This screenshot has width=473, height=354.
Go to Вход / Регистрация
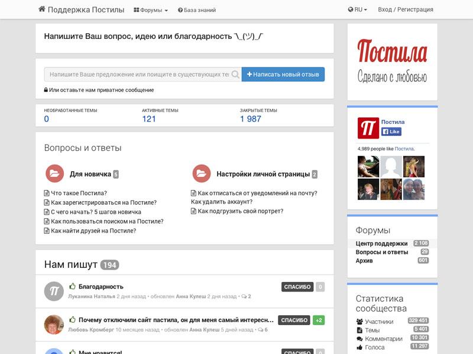click(406, 9)
